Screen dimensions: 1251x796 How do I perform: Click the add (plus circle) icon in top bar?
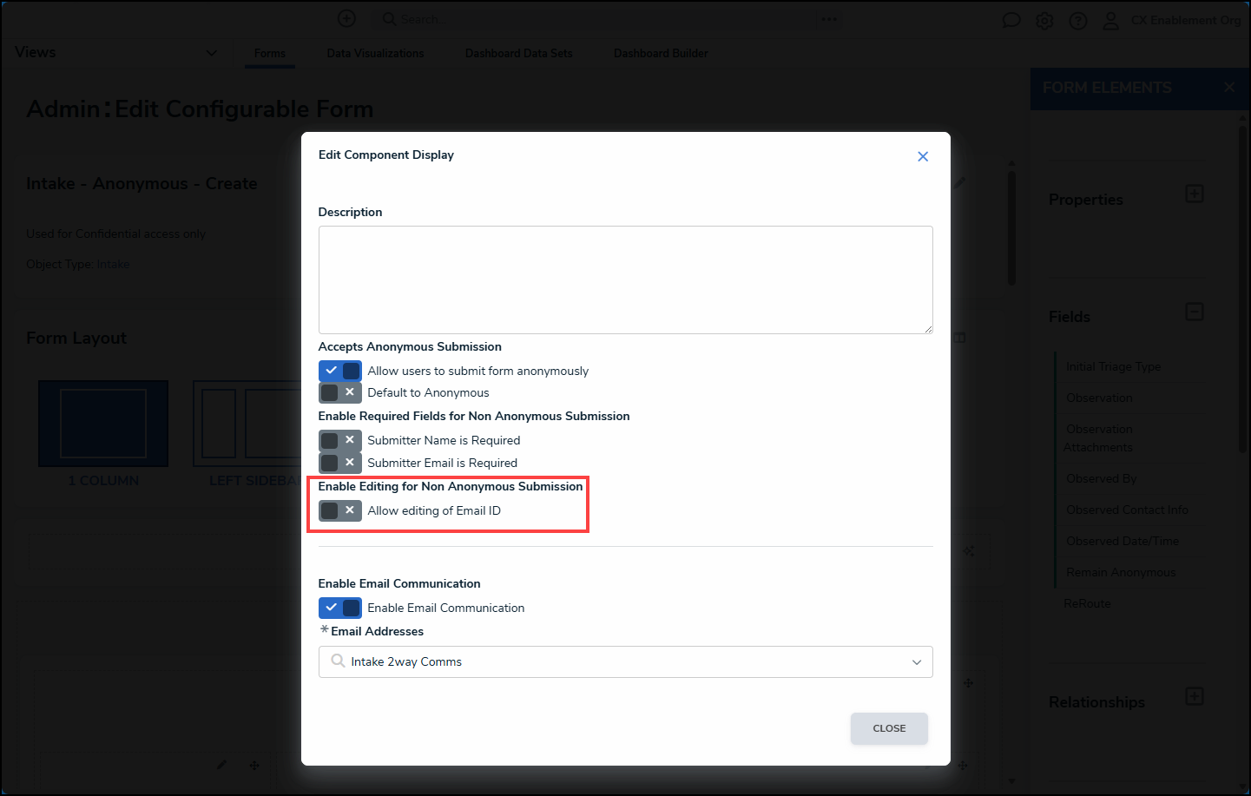346,18
